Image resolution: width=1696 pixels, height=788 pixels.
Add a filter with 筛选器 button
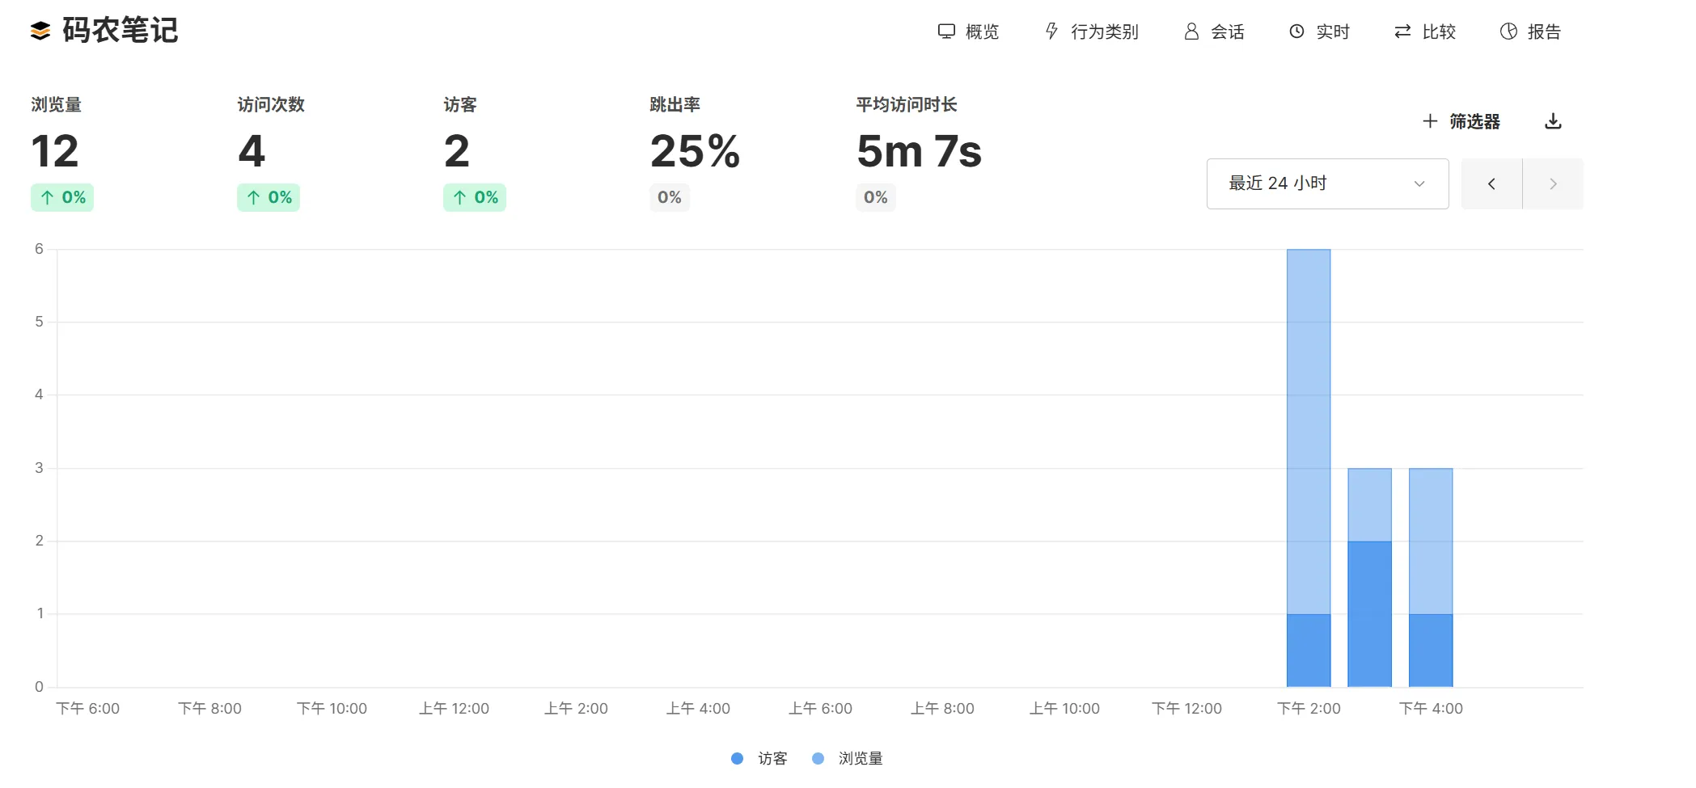1461,121
